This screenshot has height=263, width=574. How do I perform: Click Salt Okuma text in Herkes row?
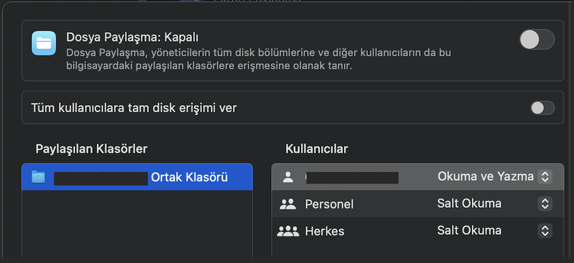tap(470, 230)
